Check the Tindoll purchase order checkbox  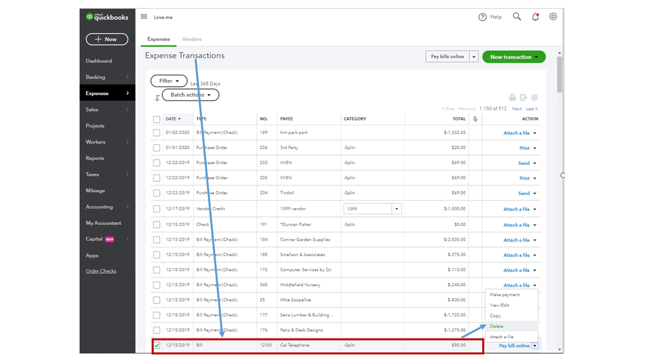coord(156,193)
